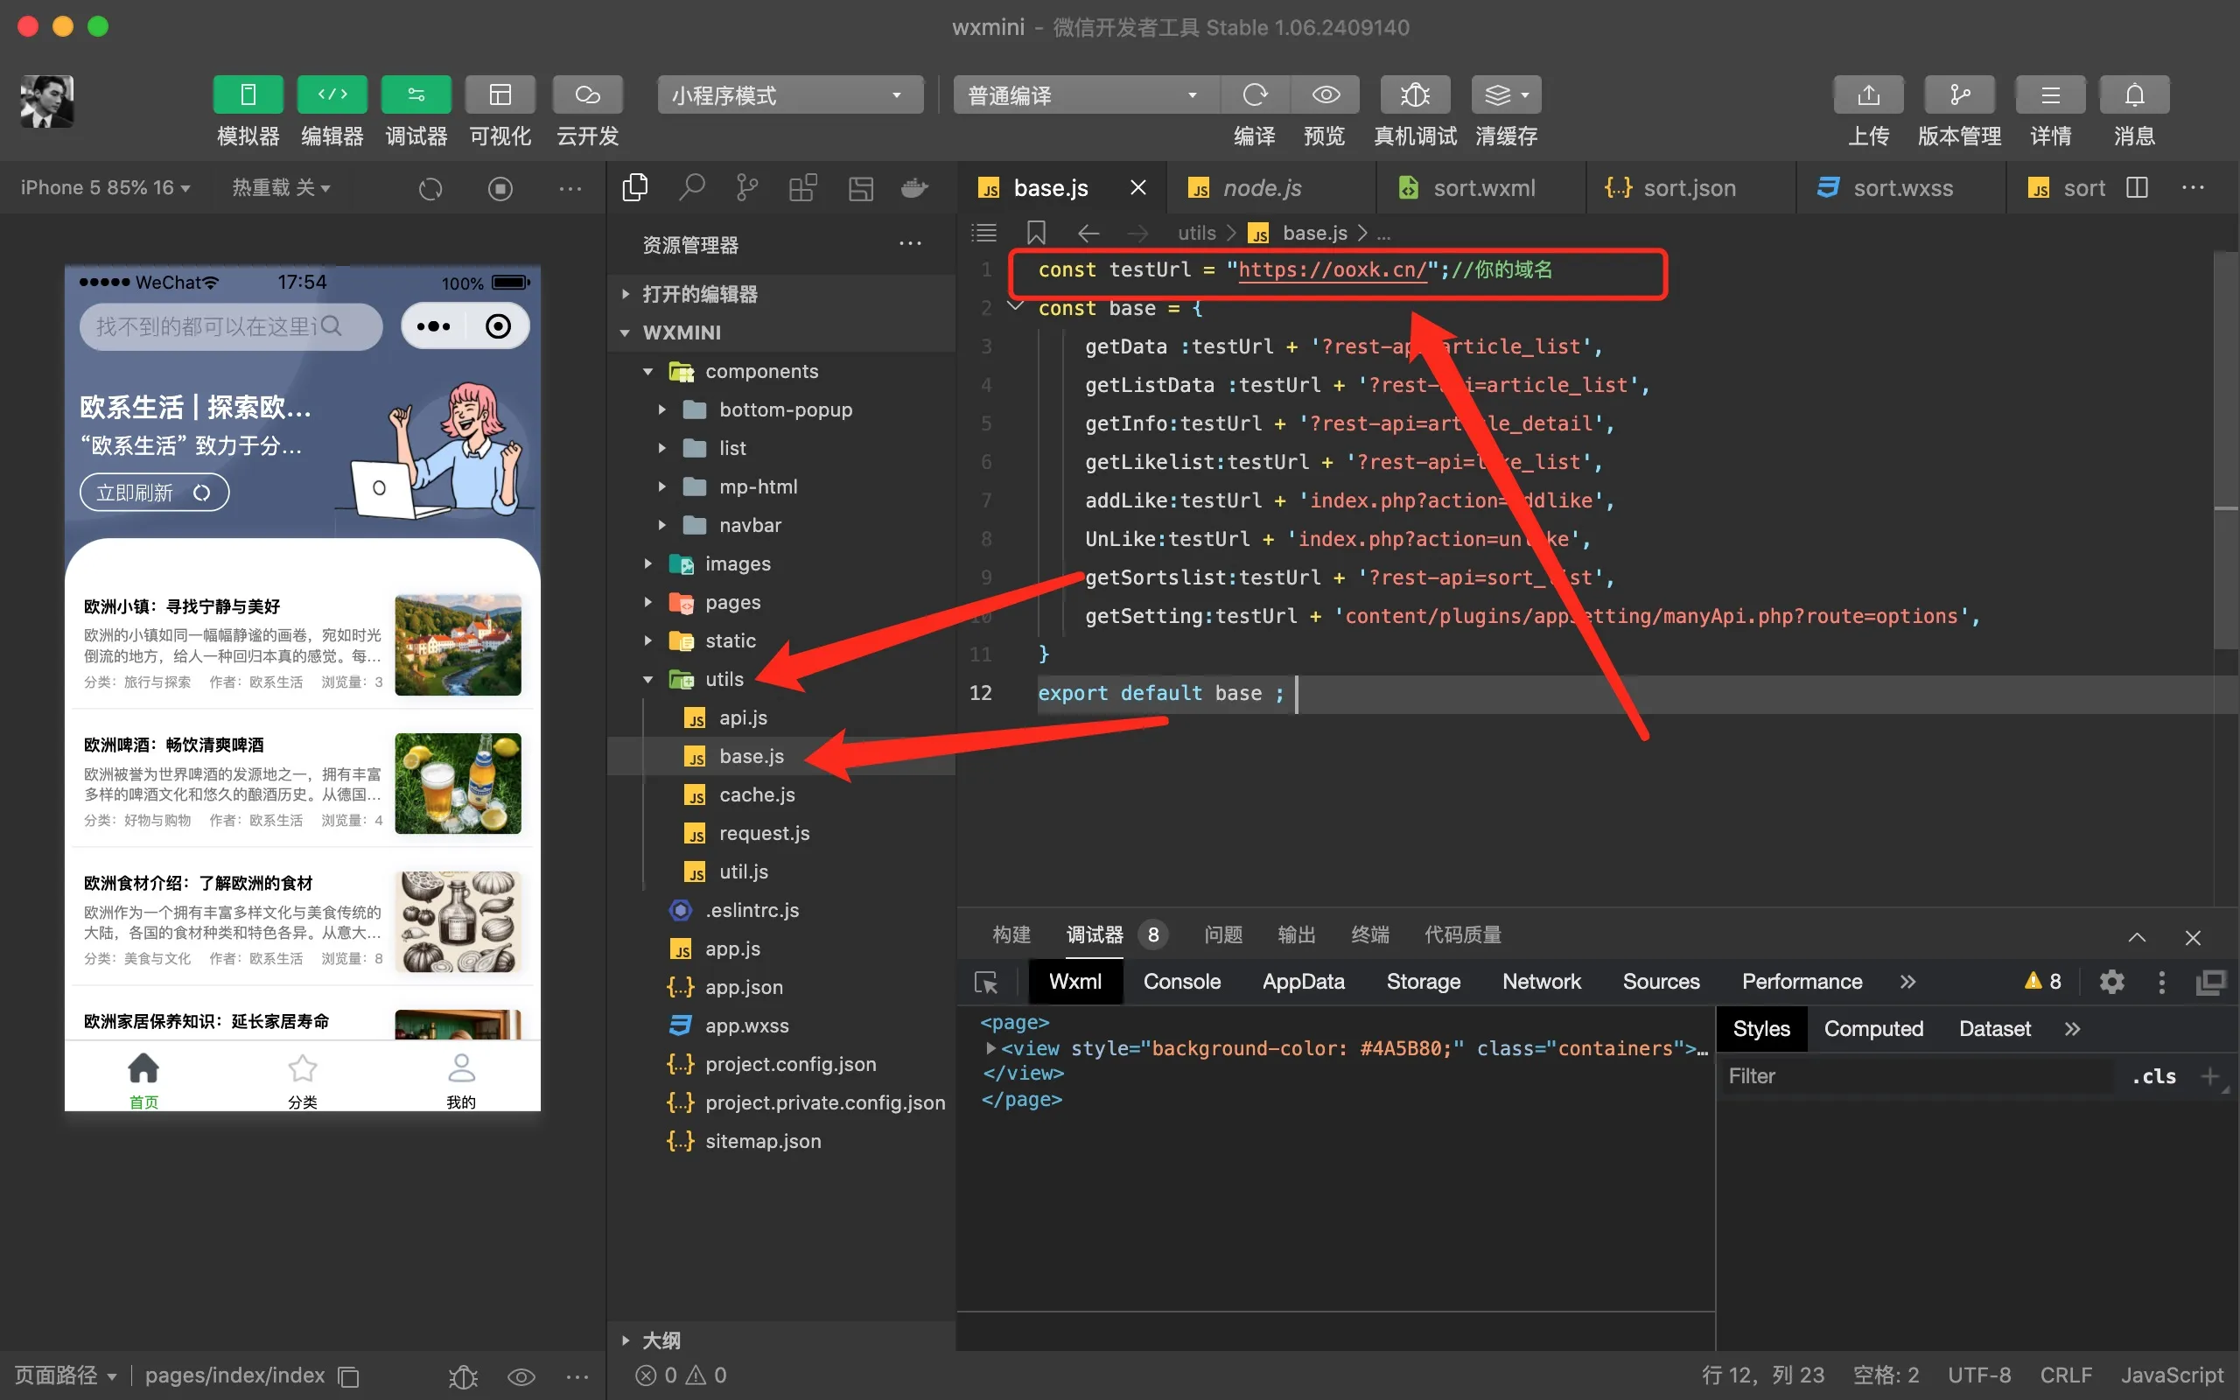This screenshot has width=2240, height=1400.
Task: Toggle the 编辑器 editor panel button
Action: point(332,94)
